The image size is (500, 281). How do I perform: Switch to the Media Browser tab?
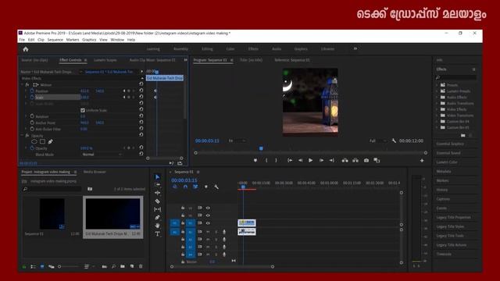95,172
